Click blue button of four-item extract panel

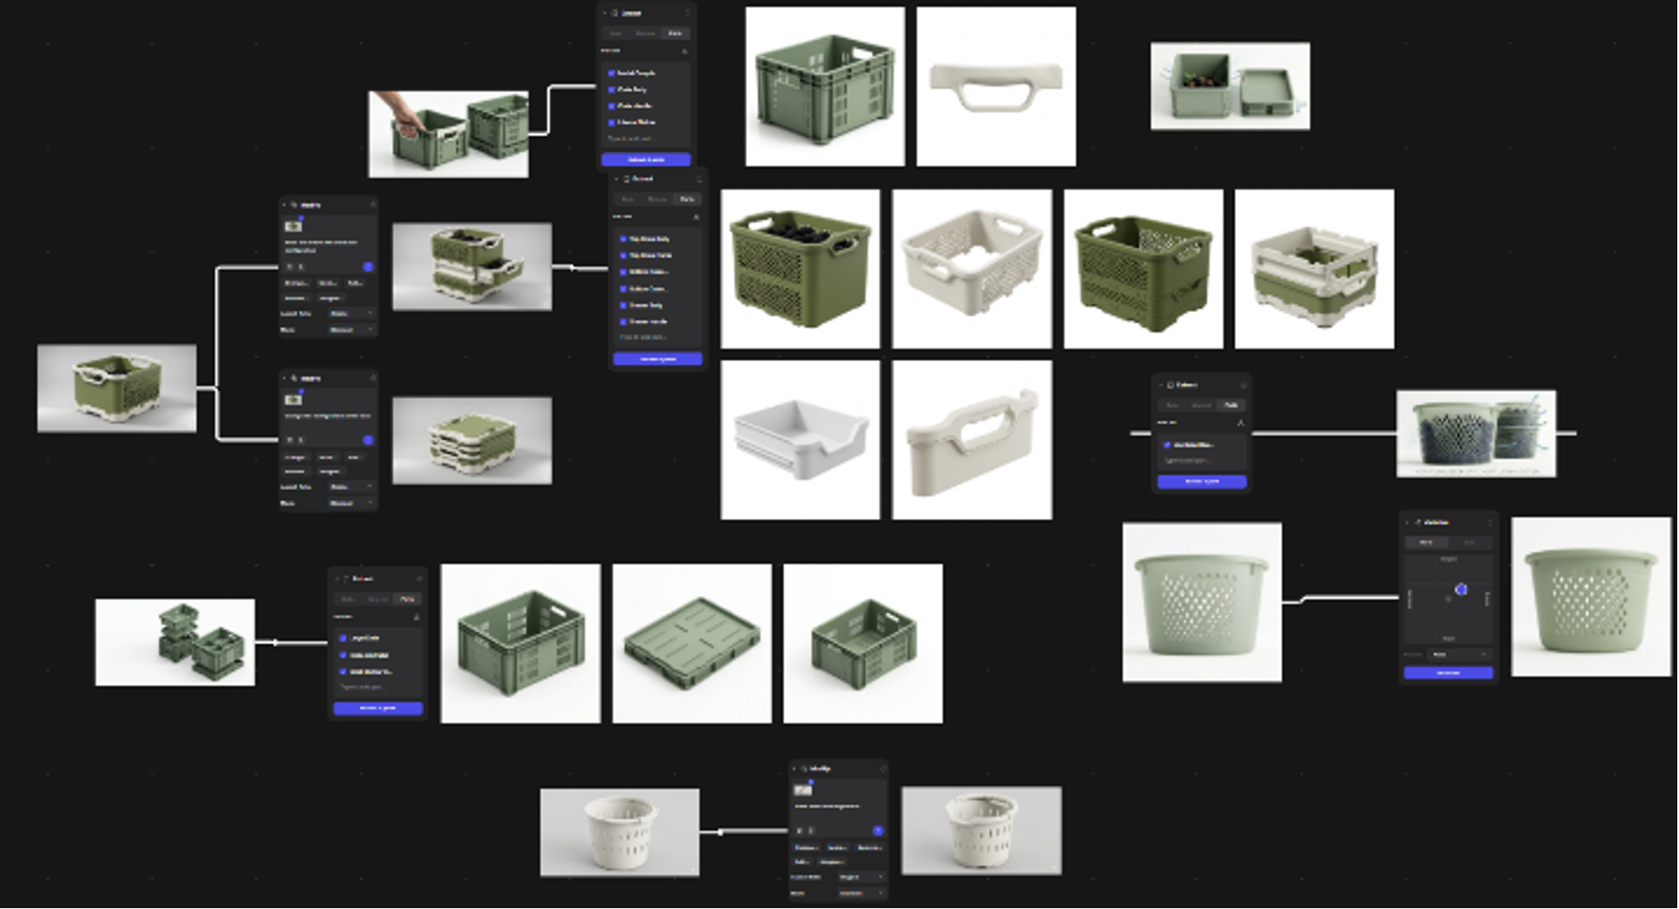tap(646, 159)
